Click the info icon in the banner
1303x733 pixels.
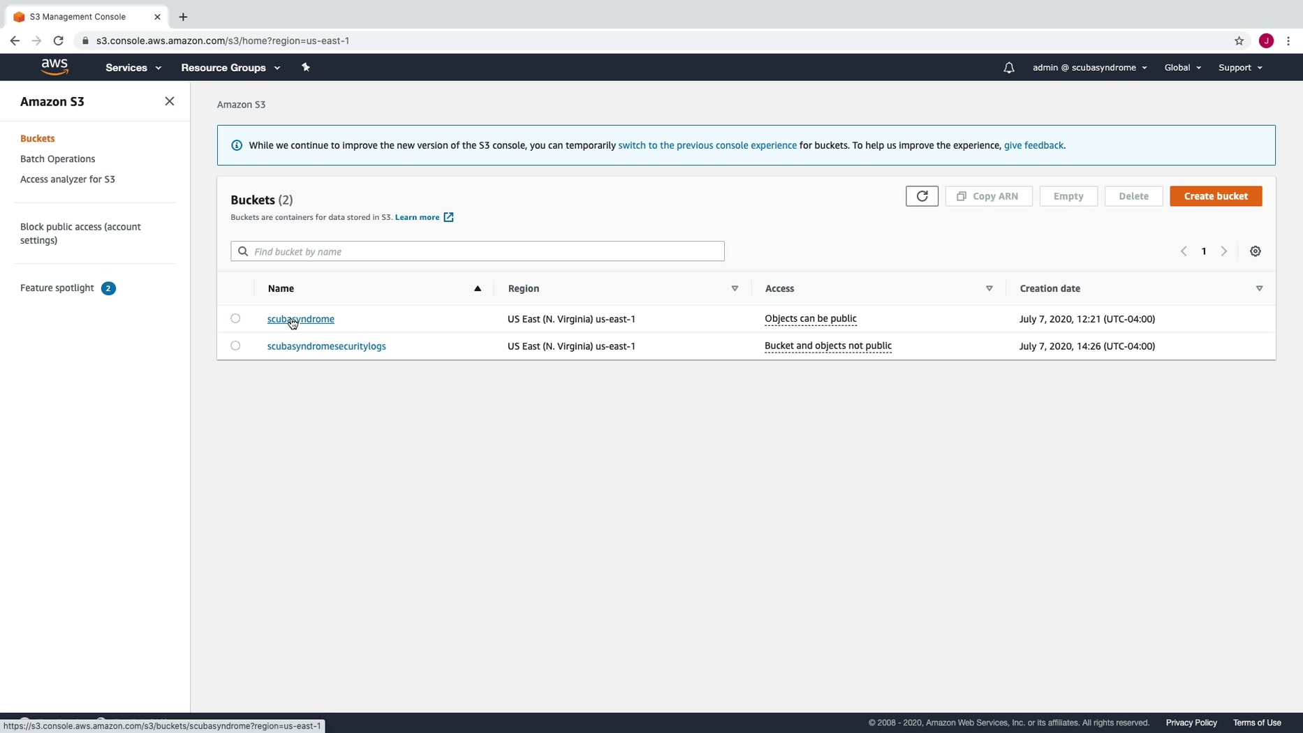[237, 145]
